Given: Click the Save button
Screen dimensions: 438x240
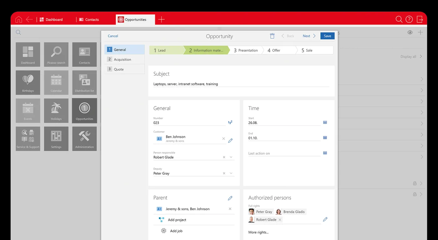Looking at the screenshot, I should [x=328, y=36].
